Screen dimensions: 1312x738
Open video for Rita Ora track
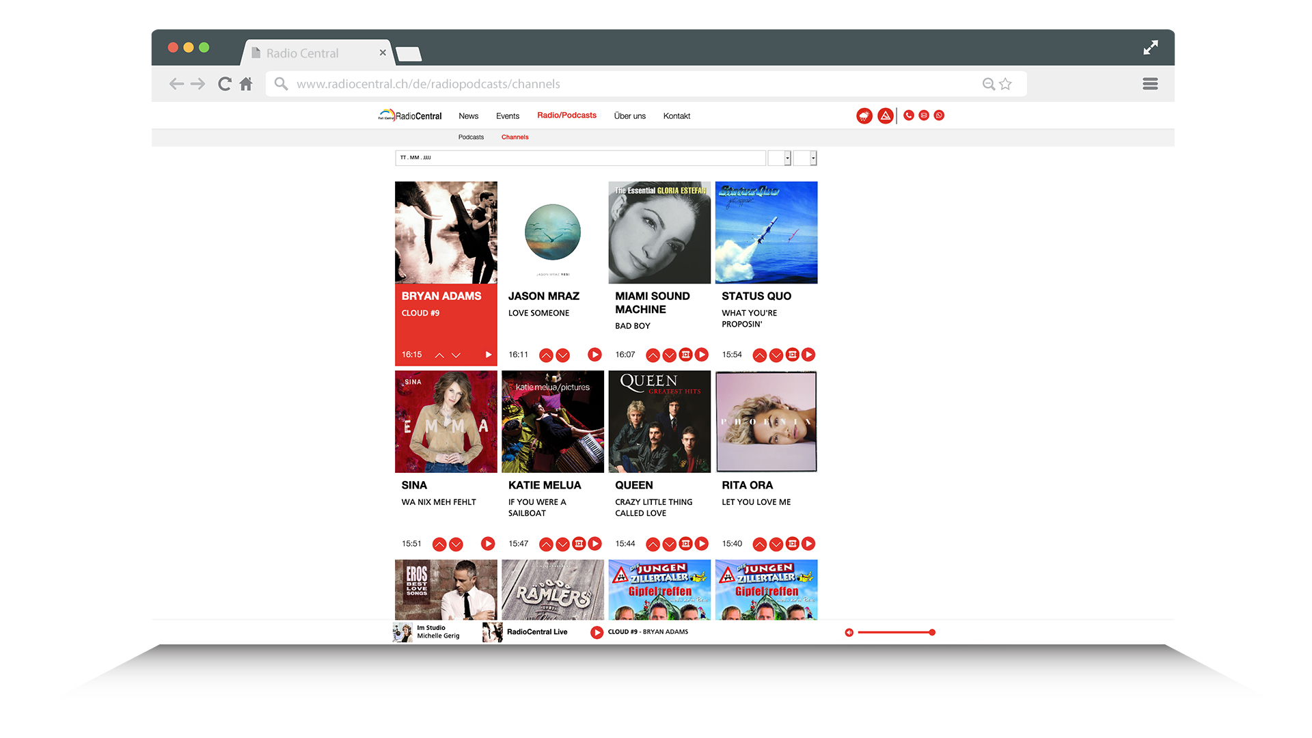coord(792,544)
